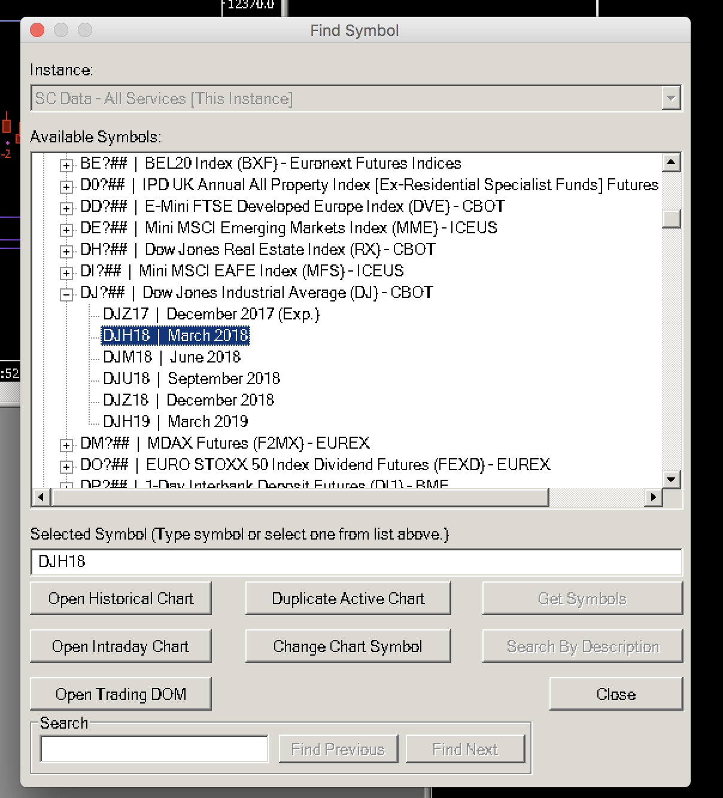Click the vertical scrollbar thumb
723x798 pixels.
[672, 218]
